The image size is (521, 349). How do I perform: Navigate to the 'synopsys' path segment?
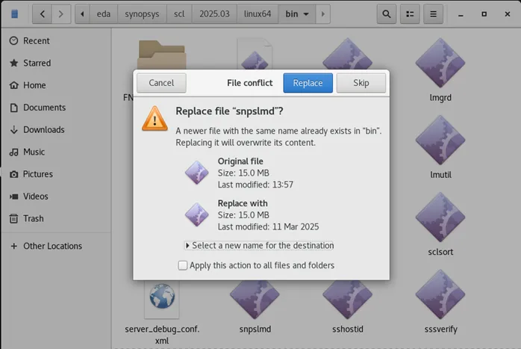(x=142, y=14)
